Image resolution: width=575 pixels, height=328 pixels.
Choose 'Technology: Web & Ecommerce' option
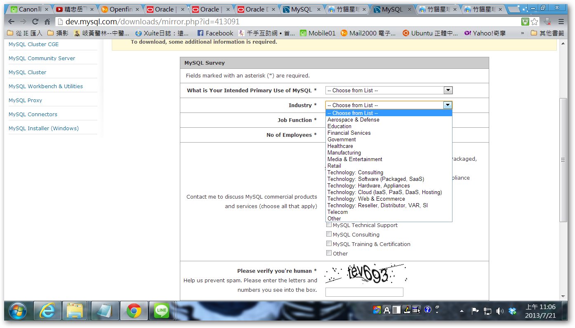point(389,199)
